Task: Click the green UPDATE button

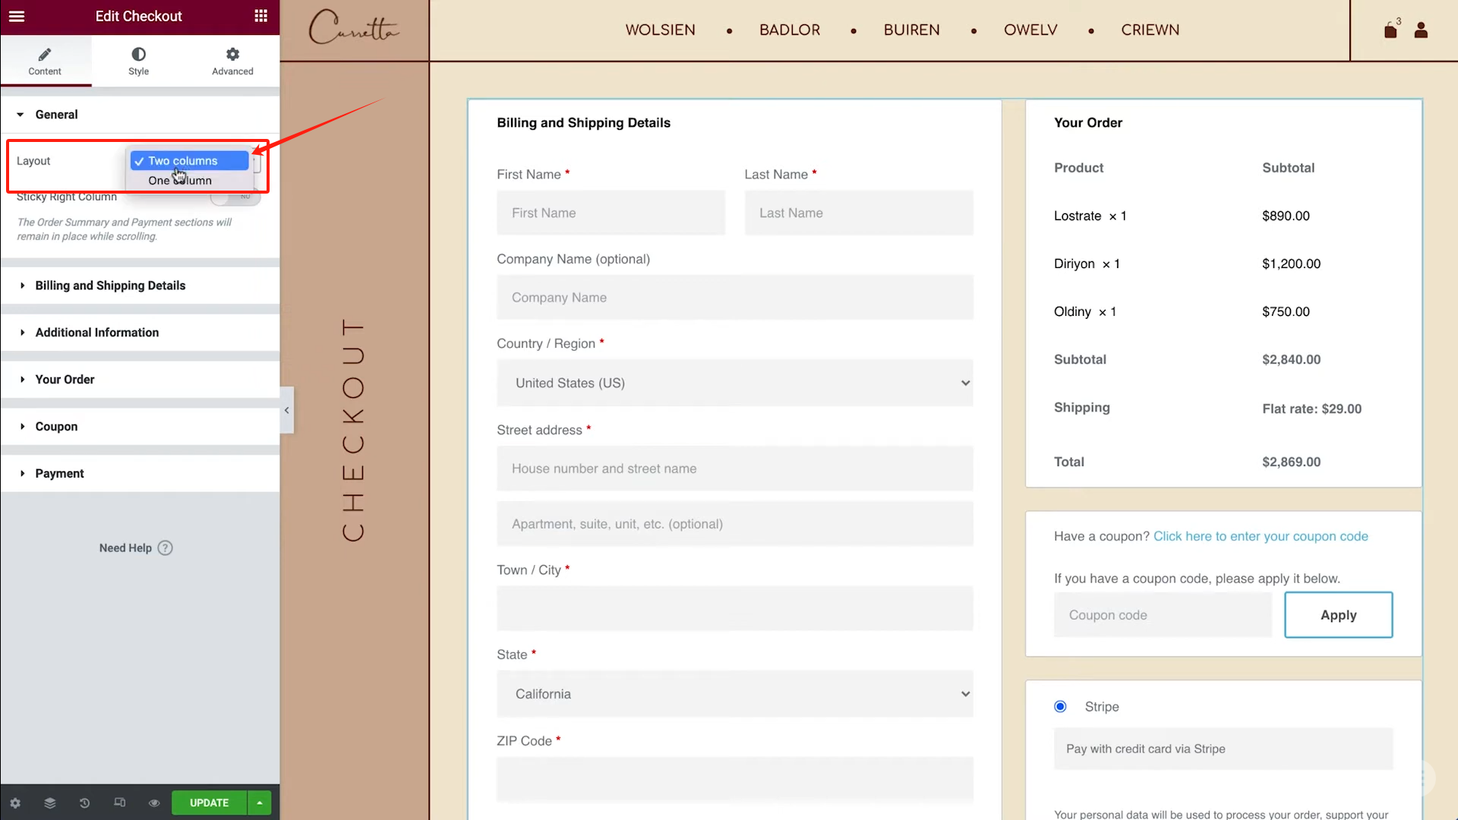Action: tap(209, 803)
